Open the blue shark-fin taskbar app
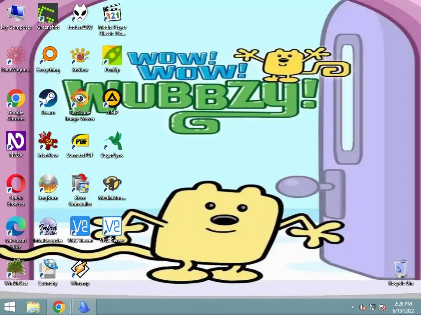The width and height of the screenshot is (421, 315). 84,307
